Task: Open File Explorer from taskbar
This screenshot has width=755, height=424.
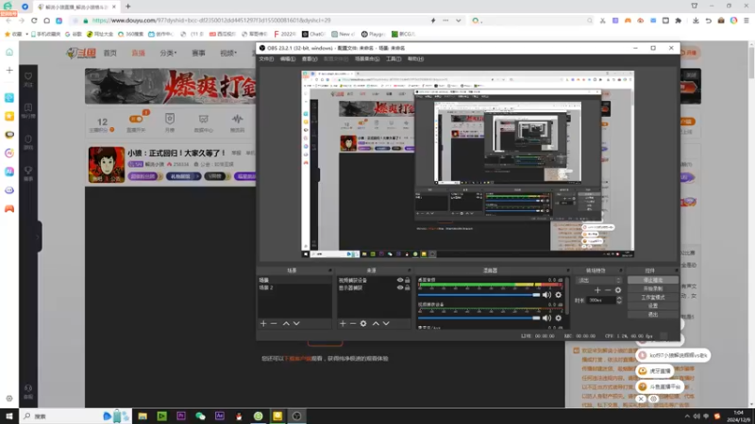Action: (x=143, y=416)
